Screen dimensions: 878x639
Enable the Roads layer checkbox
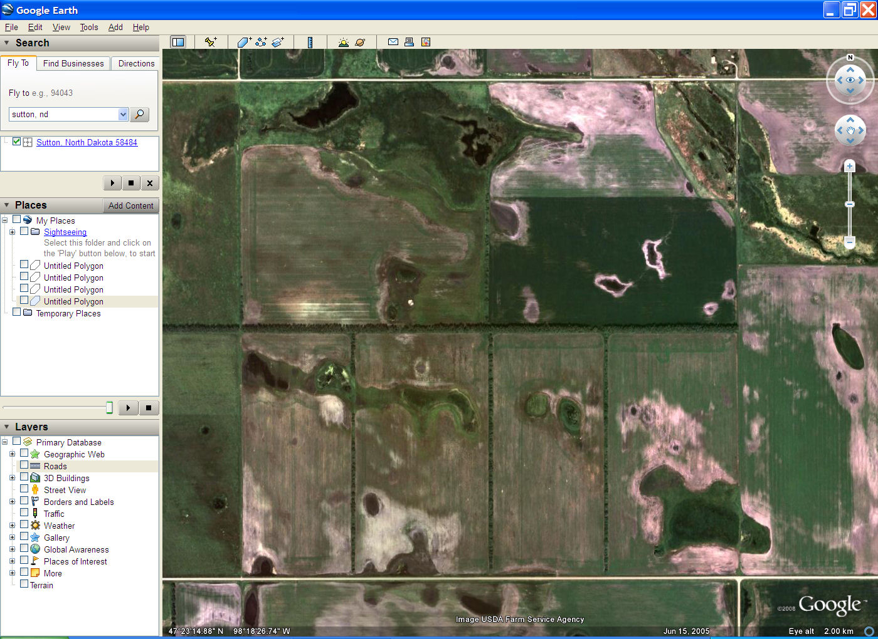point(24,465)
